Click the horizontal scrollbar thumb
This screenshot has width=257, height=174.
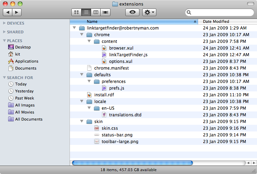[132, 163]
